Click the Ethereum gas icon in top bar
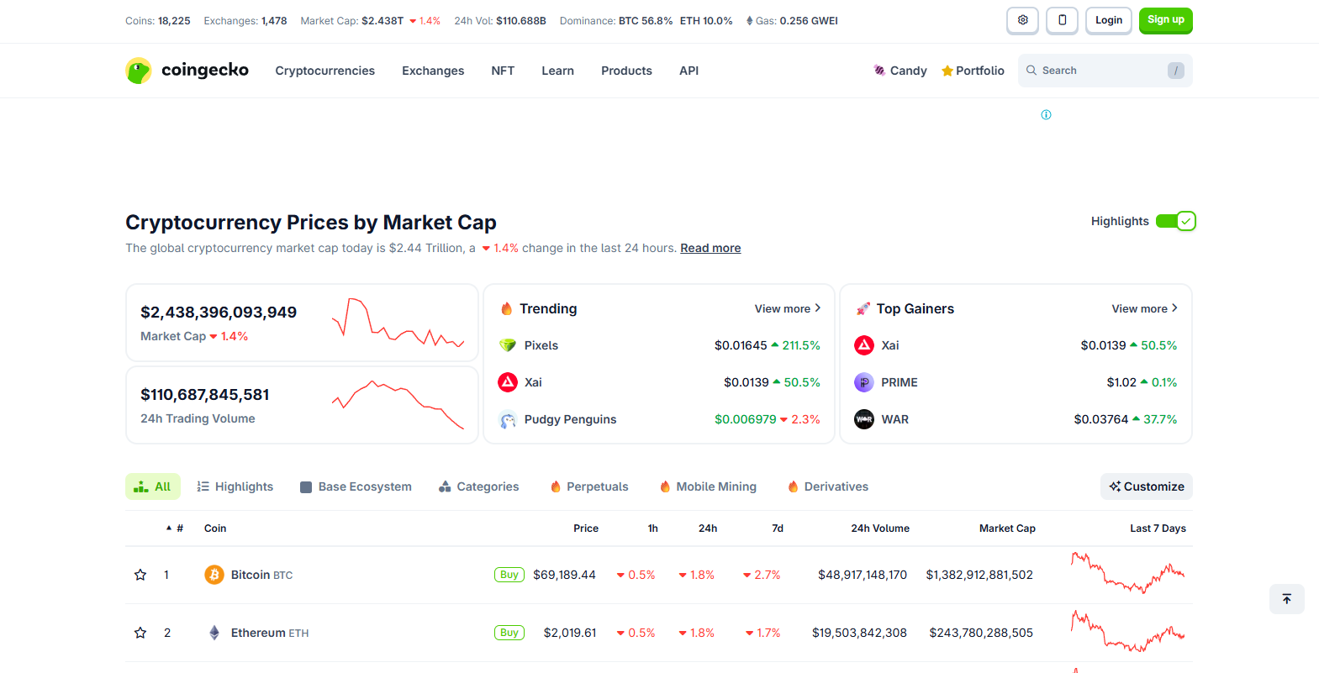The width and height of the screenshot is (1319, 673). coord(749,21)
